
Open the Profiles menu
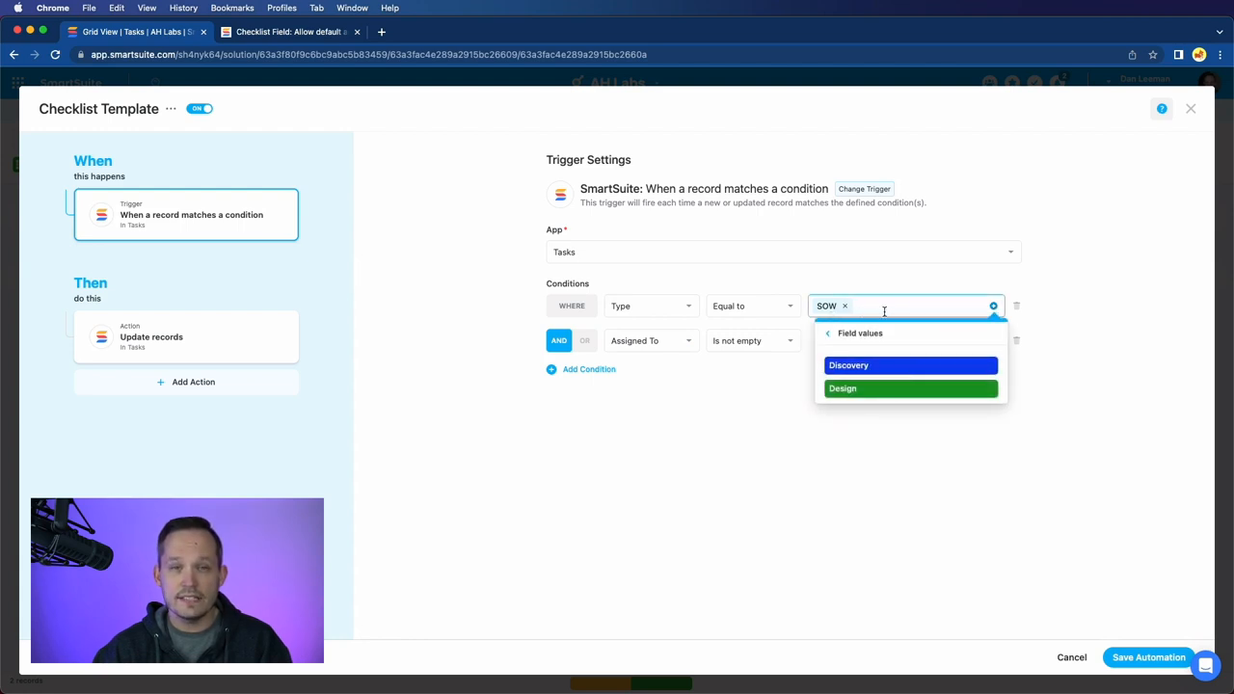(x=282, y=8)
